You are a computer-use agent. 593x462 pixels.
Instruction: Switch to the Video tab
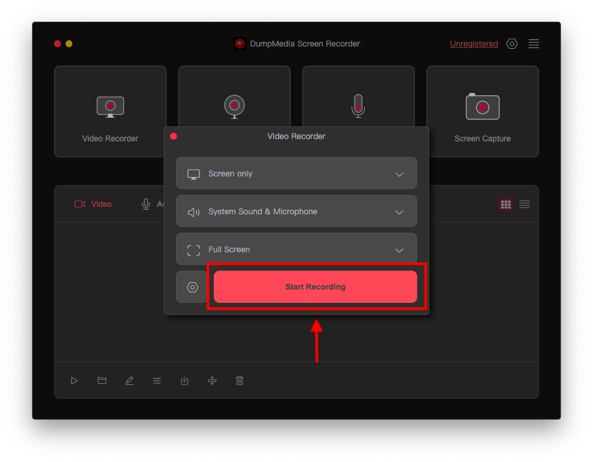93,204
